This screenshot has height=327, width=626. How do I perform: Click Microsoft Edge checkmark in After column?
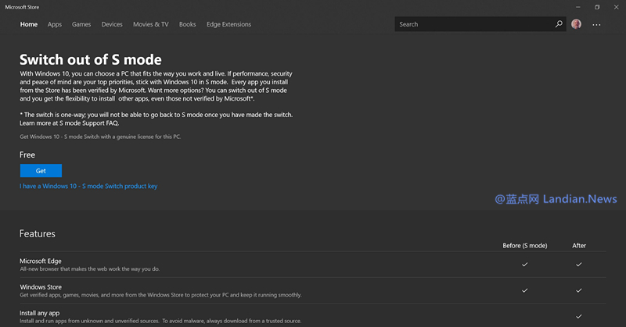click(x=579, y=265)
